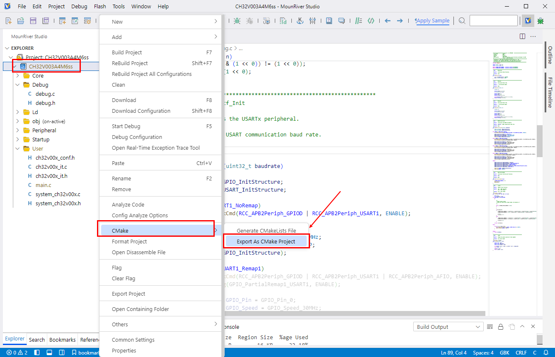Screen dimensions: 555x357
Task: Toggle bottom panel in status bar
Action: (49, 353)
